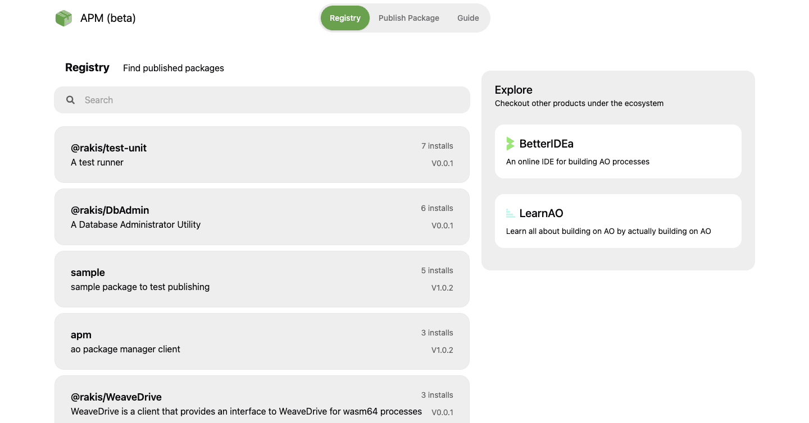Focus the Search packages input field
This screenshot has width=809, height=423.
(262, 100)
